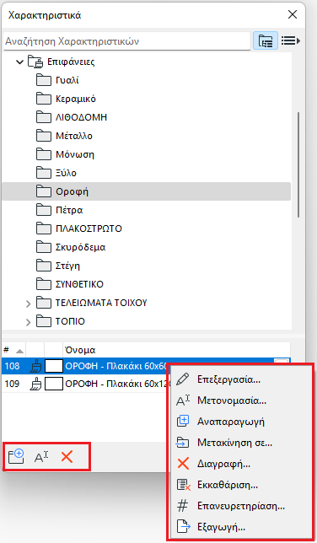Click the hash icon beside Επανευρετηρίαση
The height and width of the screenshot is (543, 317).
click(x=183, y=506)
